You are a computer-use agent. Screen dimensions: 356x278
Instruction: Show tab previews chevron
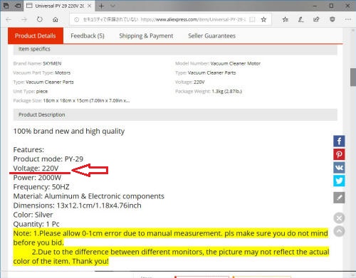click(112, 6)
